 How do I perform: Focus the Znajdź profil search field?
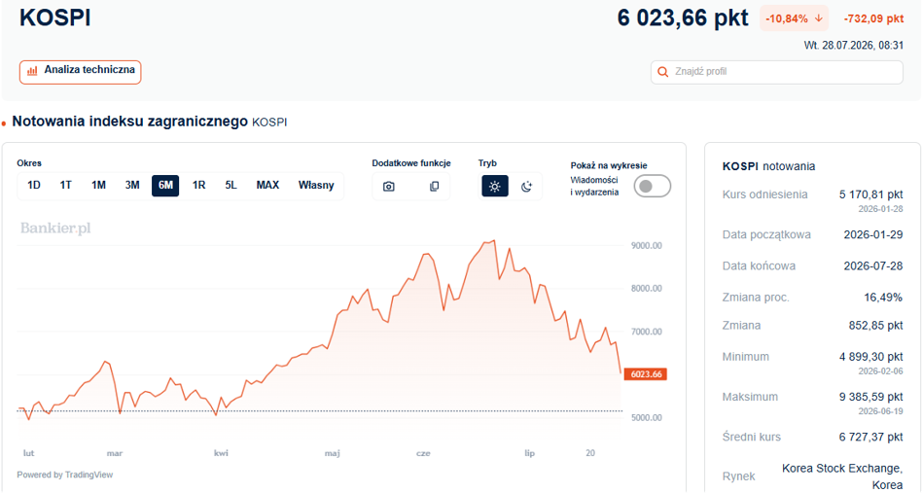[777, 72]
